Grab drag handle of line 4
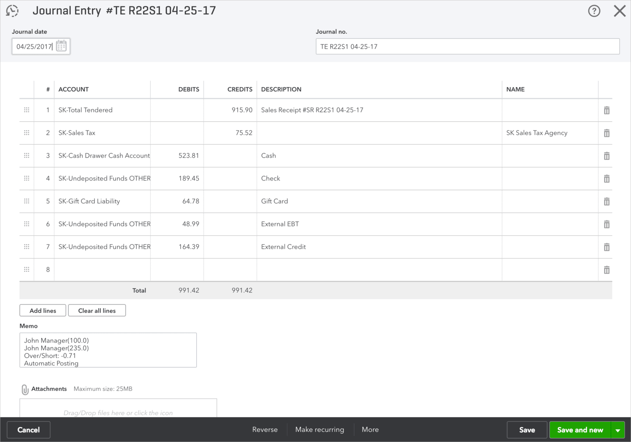The image size is (631, 442). click(x=27, y=178)
